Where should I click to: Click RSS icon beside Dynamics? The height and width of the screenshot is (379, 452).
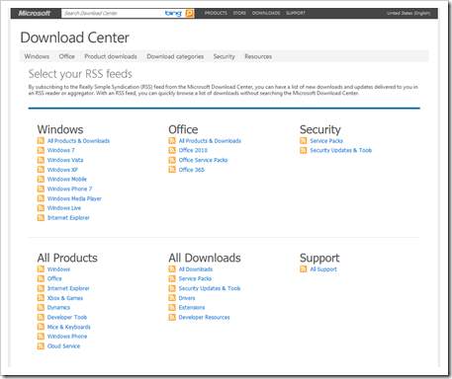(41, 308)
